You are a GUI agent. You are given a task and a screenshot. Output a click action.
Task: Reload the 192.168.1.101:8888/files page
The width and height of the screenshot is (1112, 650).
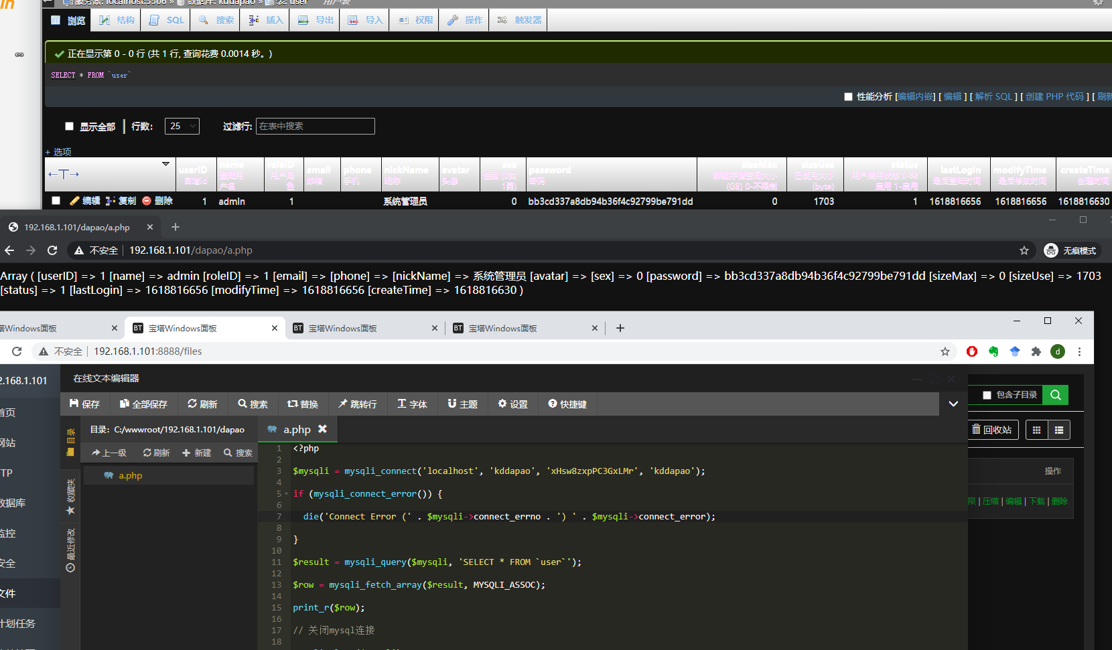[17, 351]
